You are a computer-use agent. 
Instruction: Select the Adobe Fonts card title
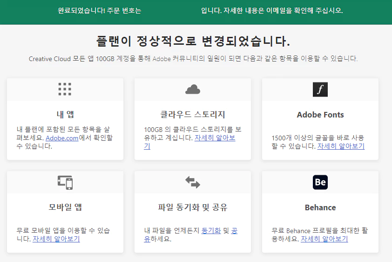click(x=320, y=115)
